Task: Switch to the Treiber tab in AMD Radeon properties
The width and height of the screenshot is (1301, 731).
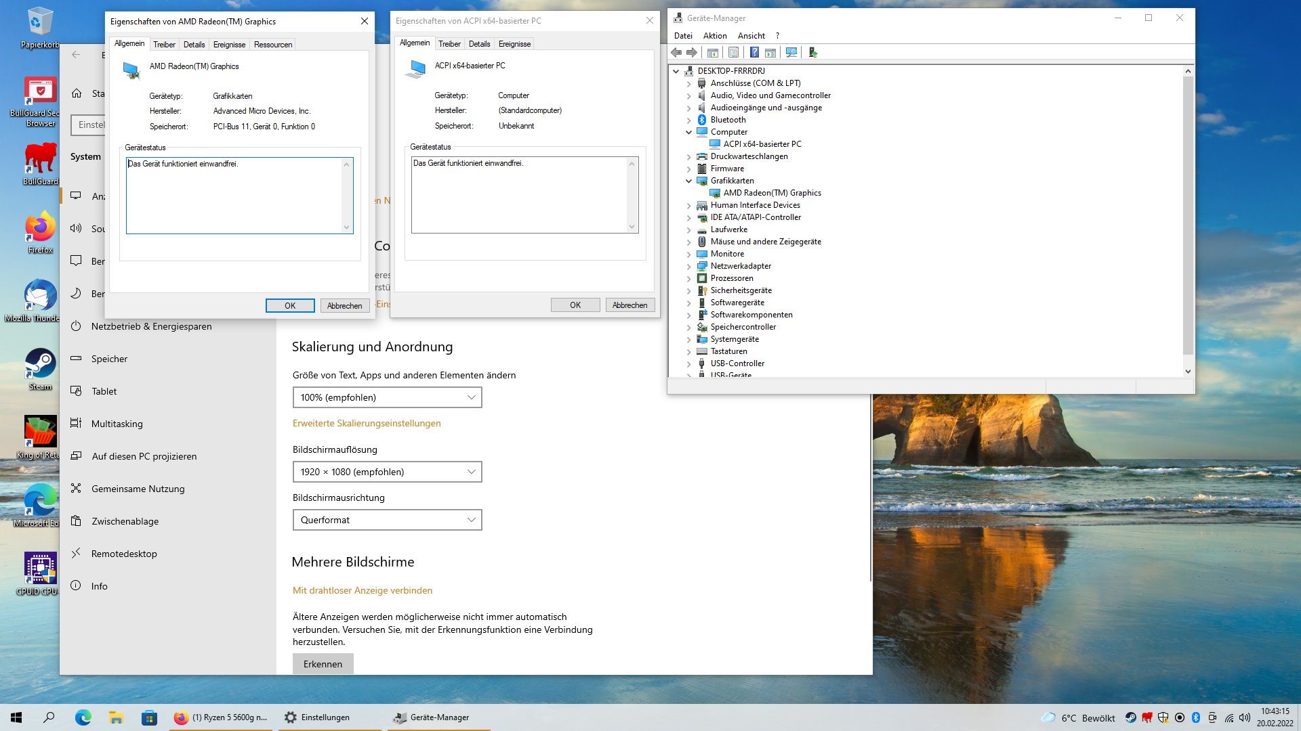Action: [164, 45]
